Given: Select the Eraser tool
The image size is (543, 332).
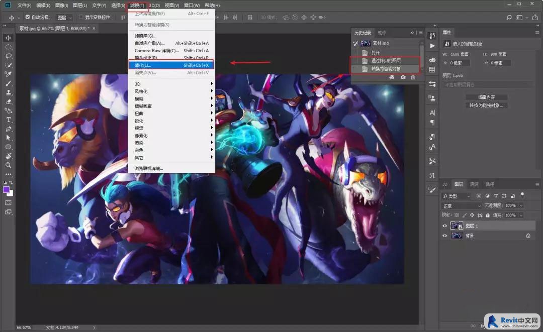Looking at the screenshot, I should (9, 101).
